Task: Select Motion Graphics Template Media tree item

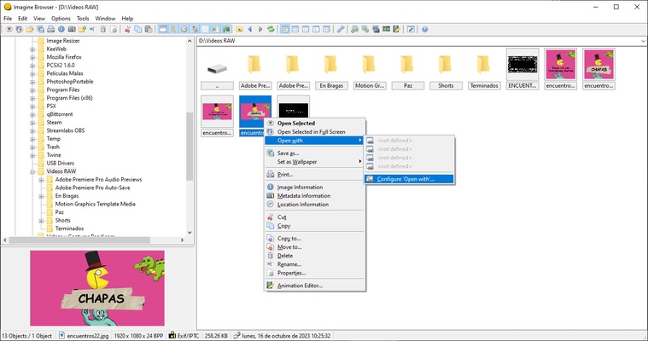Action: tap(95, 204)
